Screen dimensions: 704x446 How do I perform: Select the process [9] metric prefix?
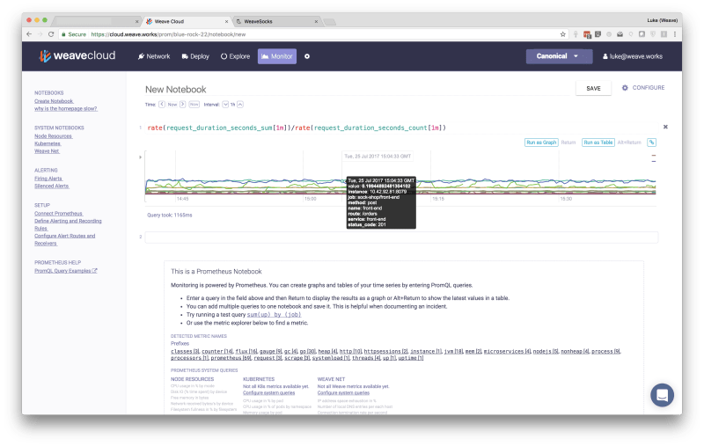[606, 351]
